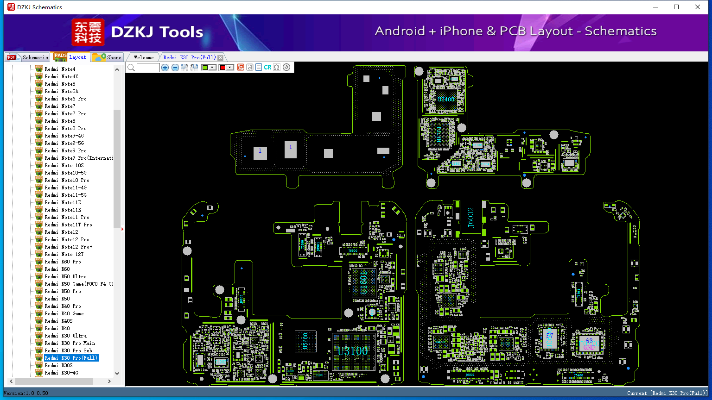Click the magnifier search icon in the toolbar

(x=131, y=68)
